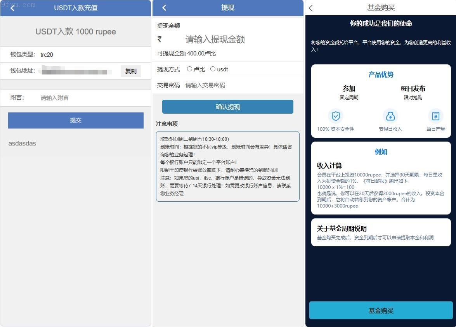Click the money bag 节假日收入 icon
Viewport: 456px width, 327px height.
pyautogui.click(x=390, y=116)
